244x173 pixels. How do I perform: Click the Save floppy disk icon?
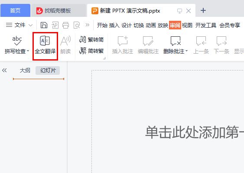tap(44, 25)
